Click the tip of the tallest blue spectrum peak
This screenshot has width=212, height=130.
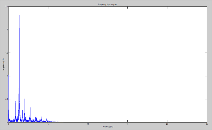click(x=19, y=15)
